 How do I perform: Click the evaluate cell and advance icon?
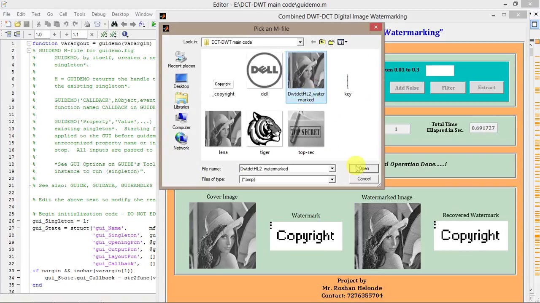click(17, 35)
